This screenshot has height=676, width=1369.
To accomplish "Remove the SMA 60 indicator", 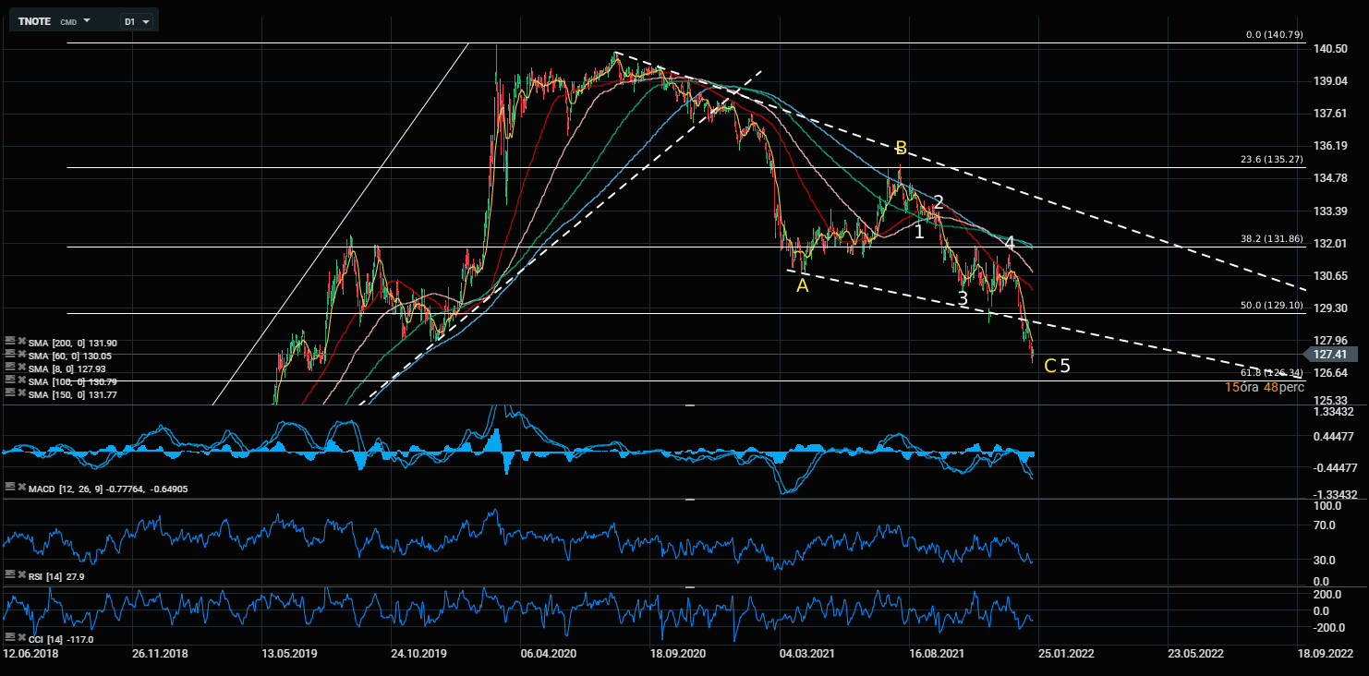I will click(x=20, y=356).
